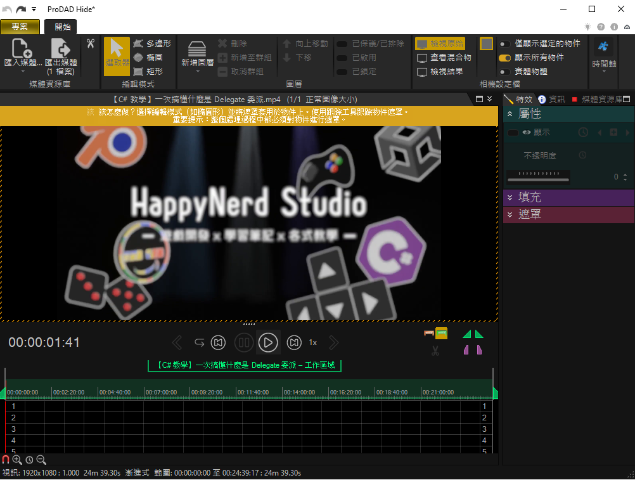Click the 00:07:00:00 mark on timeline ruler
Screen dimensions: 635x480
[x=161, y=392]
